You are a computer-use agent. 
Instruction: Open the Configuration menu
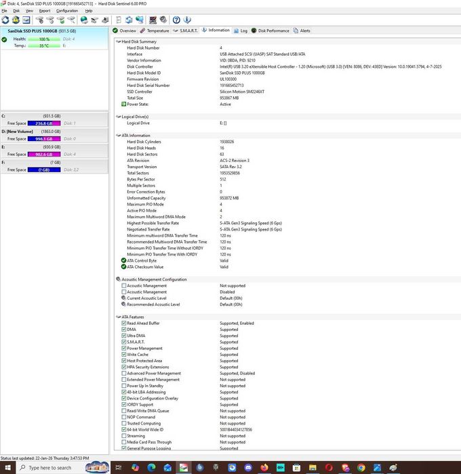pyautogui.click(x=67, y=11)
